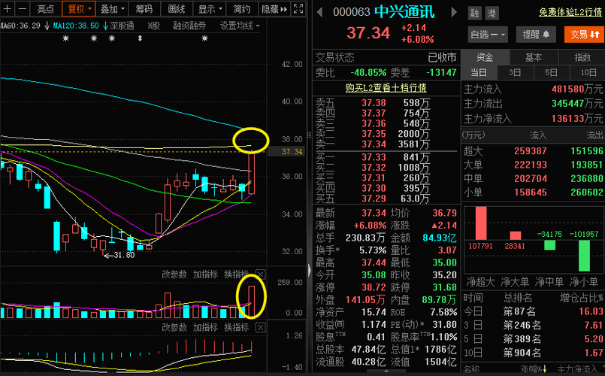Switch to 指数 index tab

click(x=582, y=57)
